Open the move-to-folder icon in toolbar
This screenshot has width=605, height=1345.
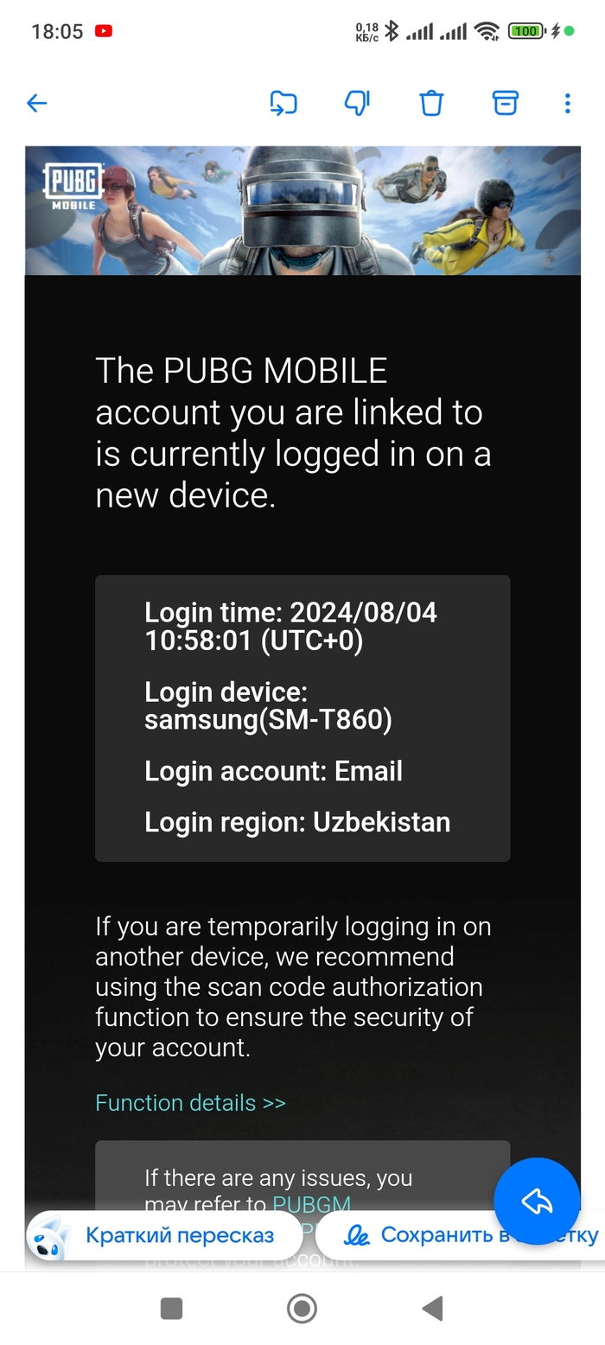[283, 104]
